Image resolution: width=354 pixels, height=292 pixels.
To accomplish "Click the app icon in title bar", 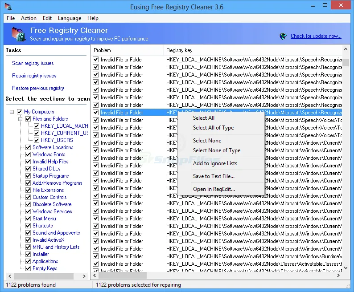I will (8, 7).
